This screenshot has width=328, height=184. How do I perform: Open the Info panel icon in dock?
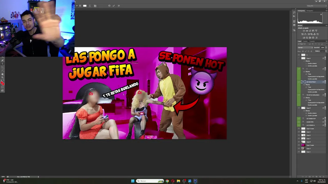tap(294, 25)
